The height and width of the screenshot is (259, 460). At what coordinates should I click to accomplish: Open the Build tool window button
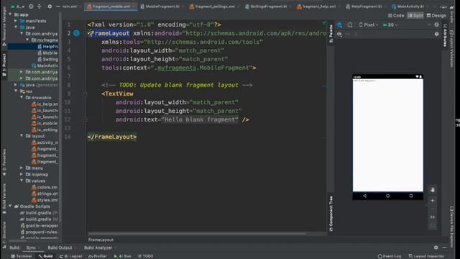45,256
